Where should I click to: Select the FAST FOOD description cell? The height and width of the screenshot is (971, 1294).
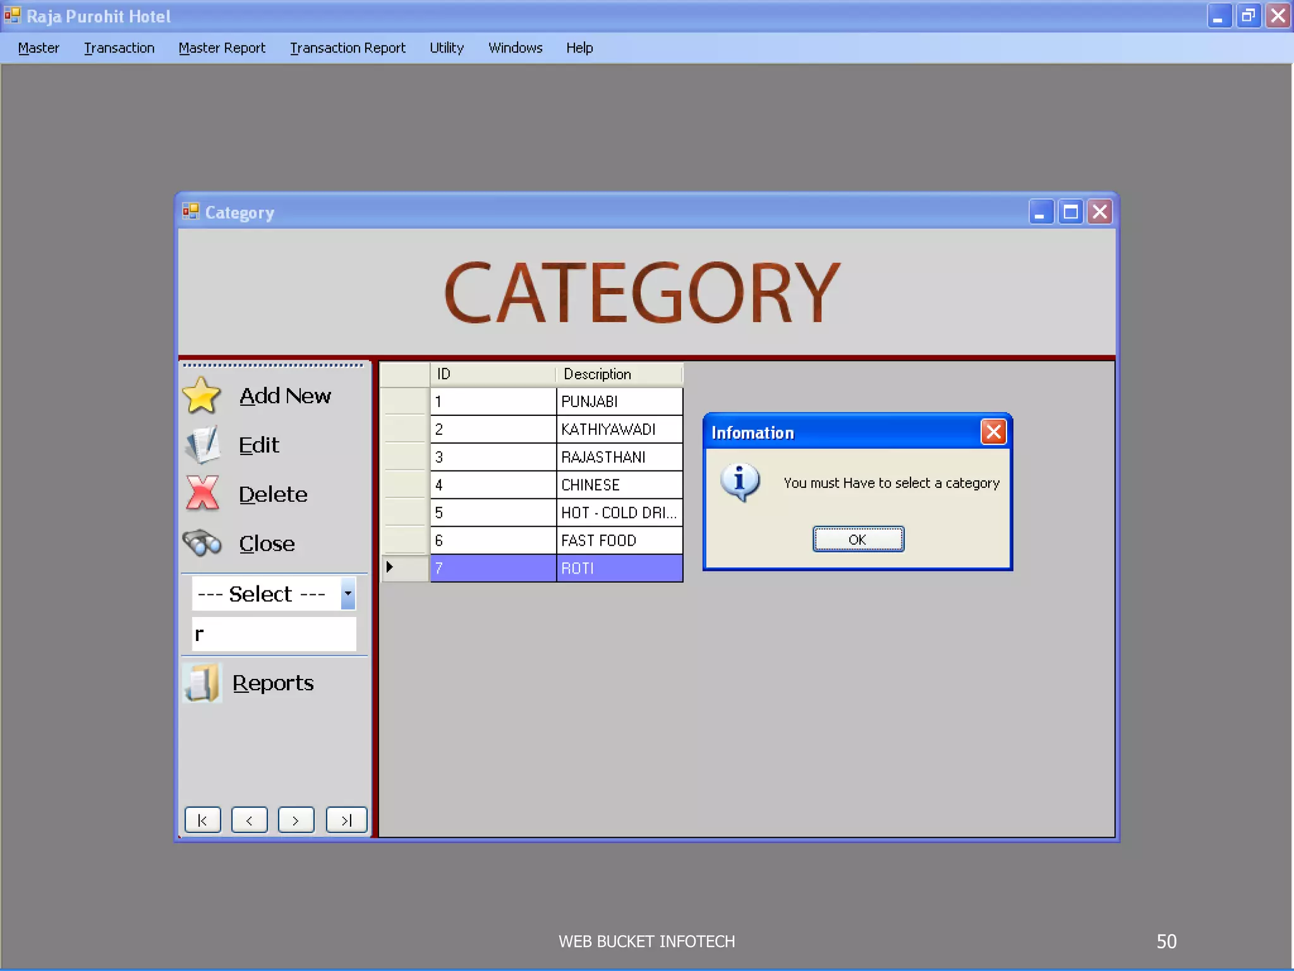point(619,540)
